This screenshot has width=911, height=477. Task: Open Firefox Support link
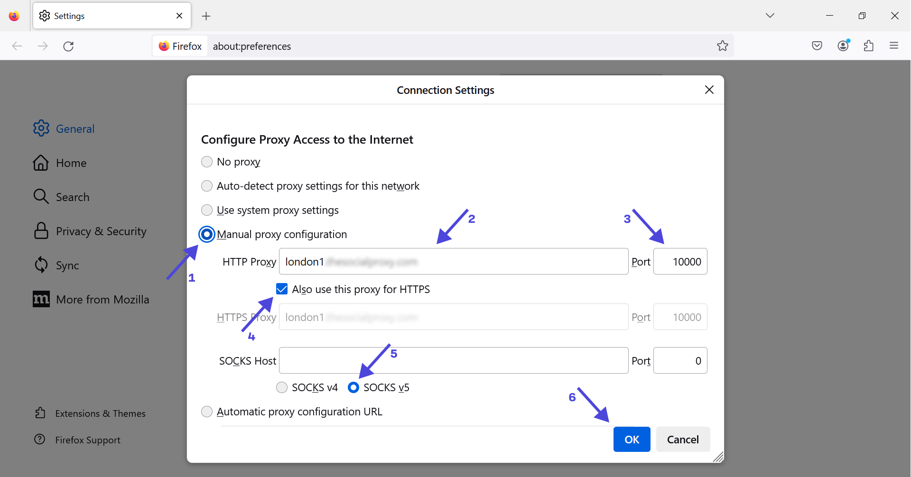(78, 440)
